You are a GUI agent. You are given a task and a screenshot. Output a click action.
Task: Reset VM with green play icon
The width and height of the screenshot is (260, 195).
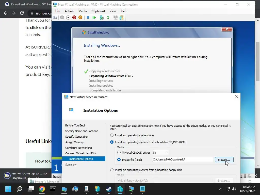[x=94, y=18]
